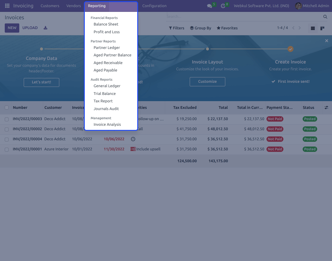Click the Create Invoice step check icon

pyautogui.click(x=290, y=49)
